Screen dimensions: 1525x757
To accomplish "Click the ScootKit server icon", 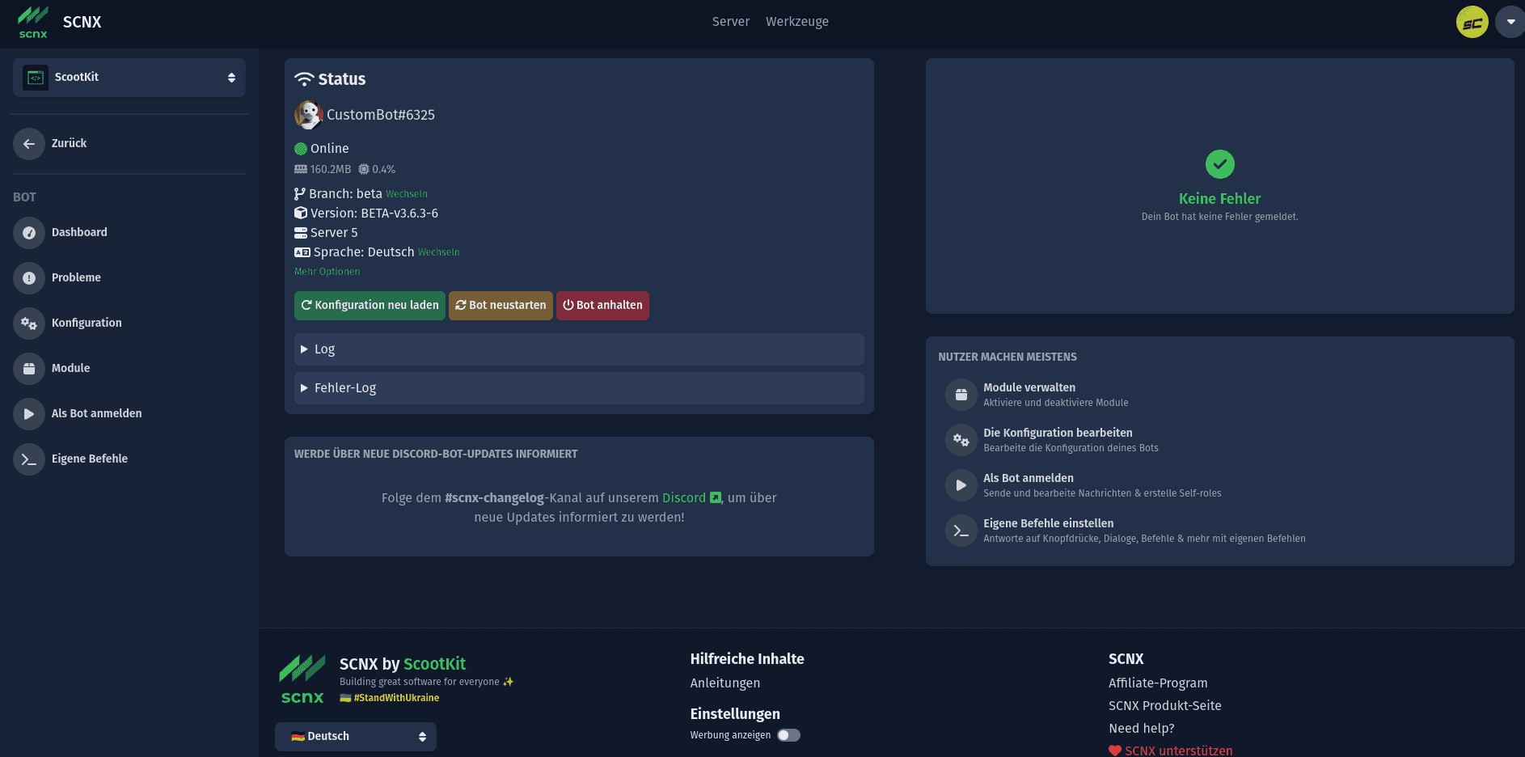I will click(36, 78).
